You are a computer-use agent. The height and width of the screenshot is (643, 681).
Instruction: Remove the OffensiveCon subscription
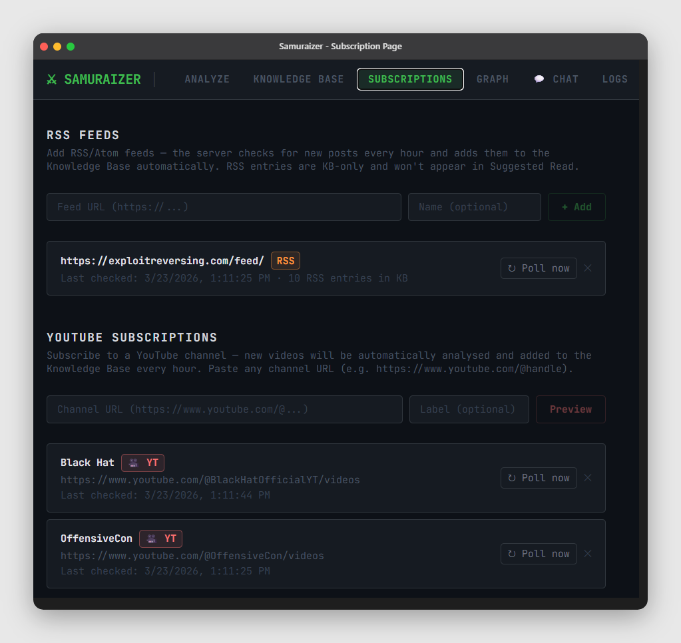[x=588, y=554]
